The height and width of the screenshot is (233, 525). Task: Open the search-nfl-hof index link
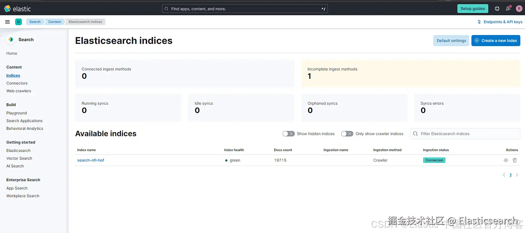coord(91,160)
